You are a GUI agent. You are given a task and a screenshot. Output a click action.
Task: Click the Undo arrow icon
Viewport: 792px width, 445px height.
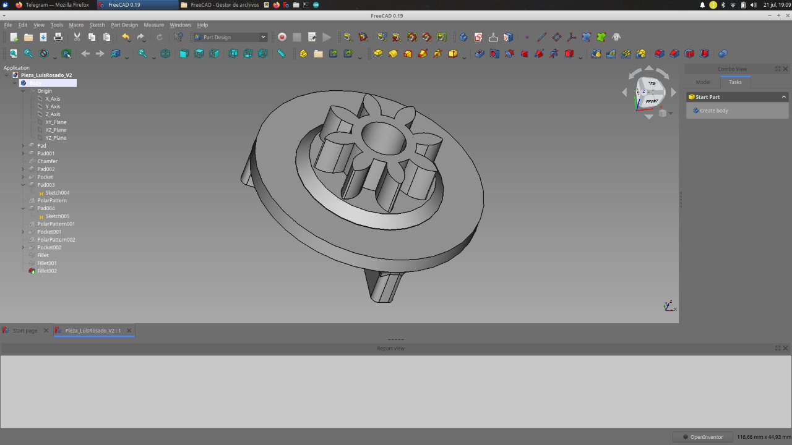point(126,37)
